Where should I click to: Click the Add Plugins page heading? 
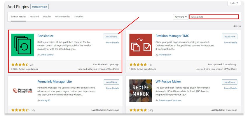coord(18,7)
